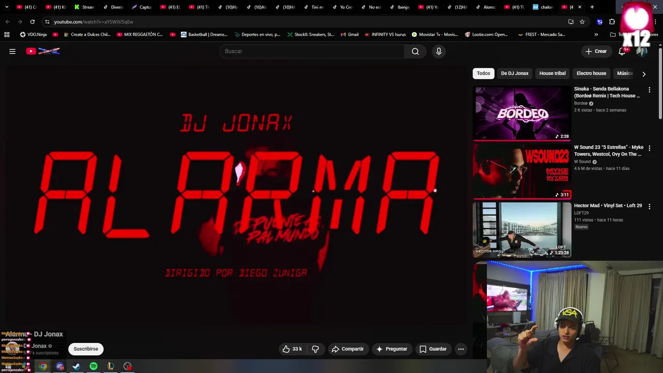
Task: Open new browser tab with plus
Action: 592,7
